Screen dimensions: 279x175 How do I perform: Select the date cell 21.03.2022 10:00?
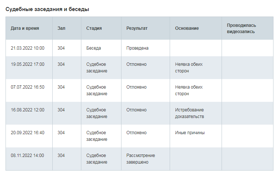click(28, 48)
